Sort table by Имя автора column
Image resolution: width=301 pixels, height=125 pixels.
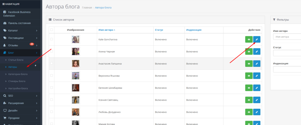[x=106, y=30]
